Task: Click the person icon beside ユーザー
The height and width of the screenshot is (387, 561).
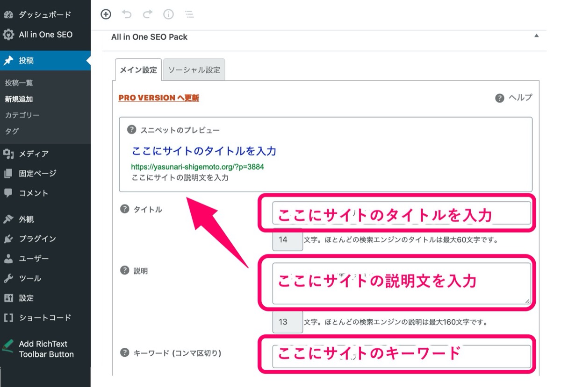Action: click(x=8, y=258)
